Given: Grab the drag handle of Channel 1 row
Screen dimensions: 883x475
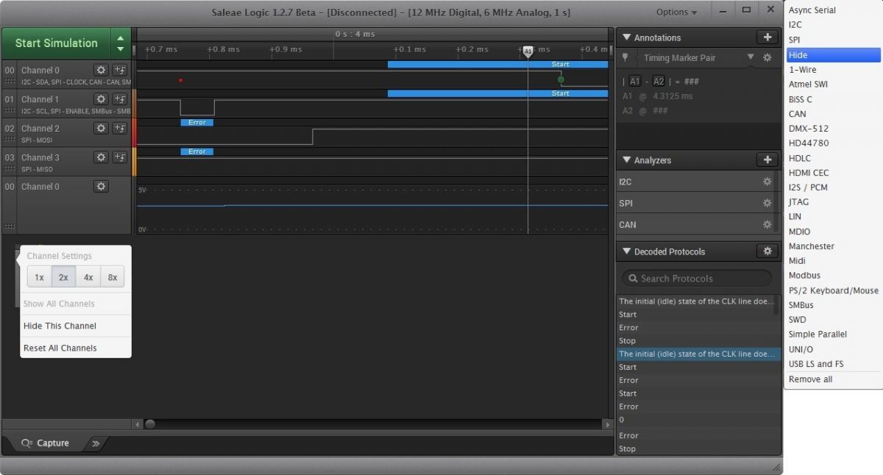Looking at the screenshot, I should [x=10, y=112].
